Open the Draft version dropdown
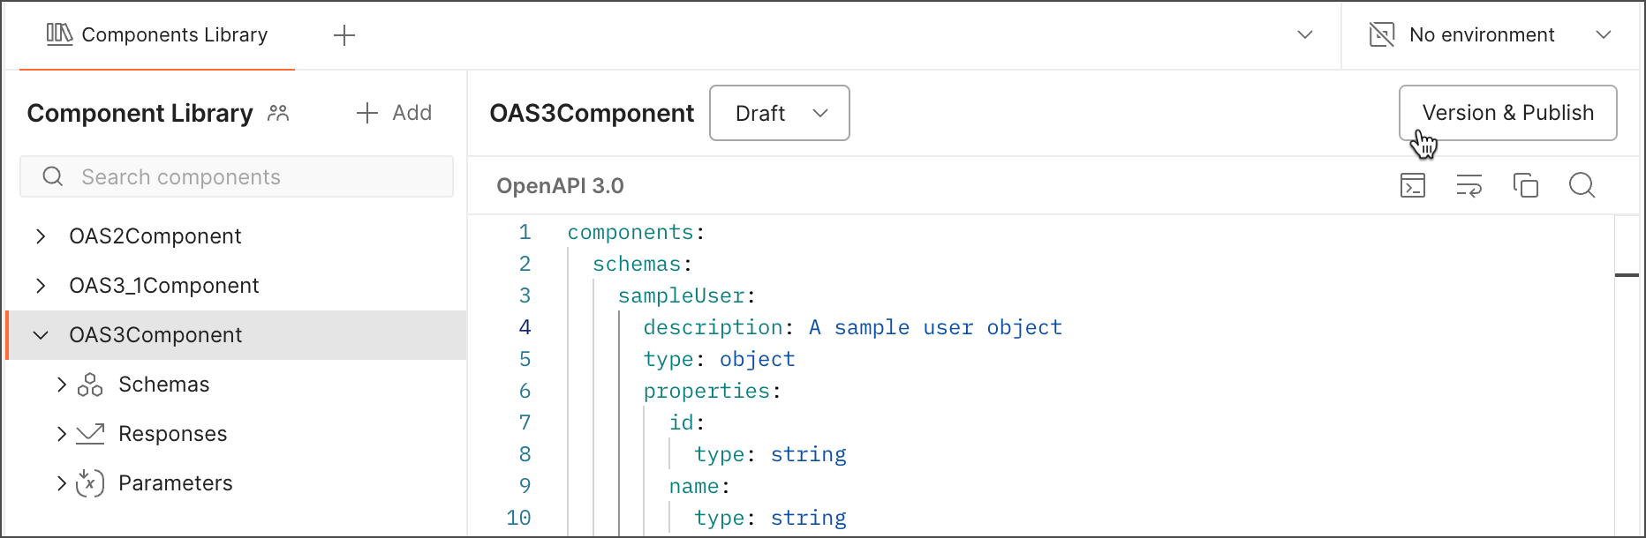 click(x=779, y=113)
